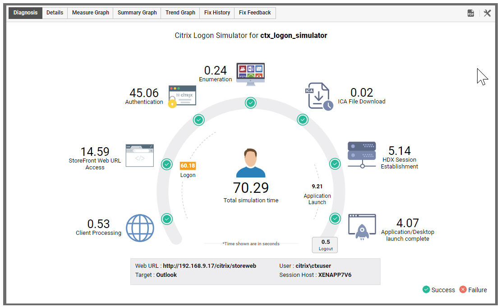Open the Fix Feedback tab
Viewport: 501px width, 308px height.
click(x=255, y=13)
